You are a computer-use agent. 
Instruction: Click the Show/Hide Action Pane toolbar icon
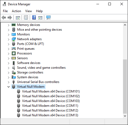40,18
